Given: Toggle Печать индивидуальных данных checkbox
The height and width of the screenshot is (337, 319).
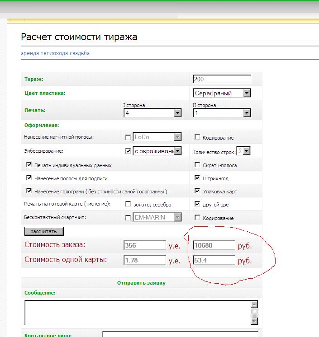Looking at the screenshot, I should 29,165.
